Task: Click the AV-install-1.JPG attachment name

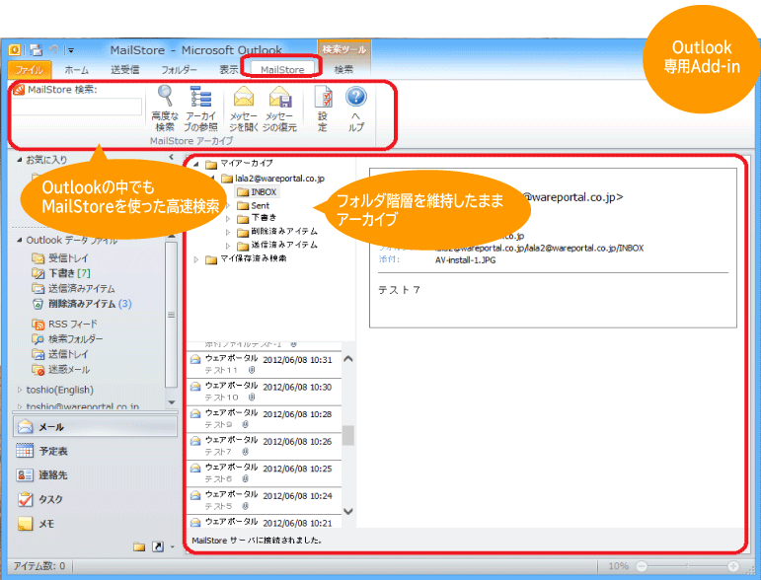Action: click(465, 260)
